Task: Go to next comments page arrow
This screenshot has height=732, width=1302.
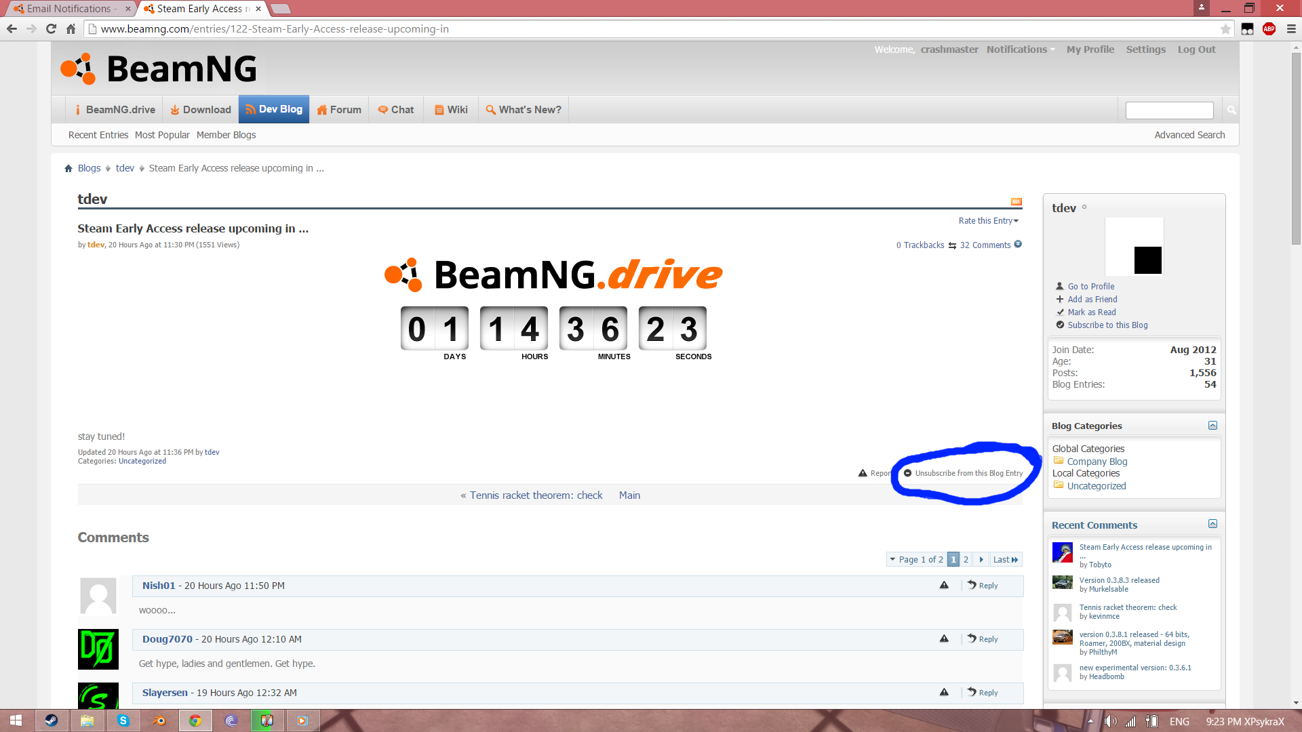Action: click(x=981, y=559)
